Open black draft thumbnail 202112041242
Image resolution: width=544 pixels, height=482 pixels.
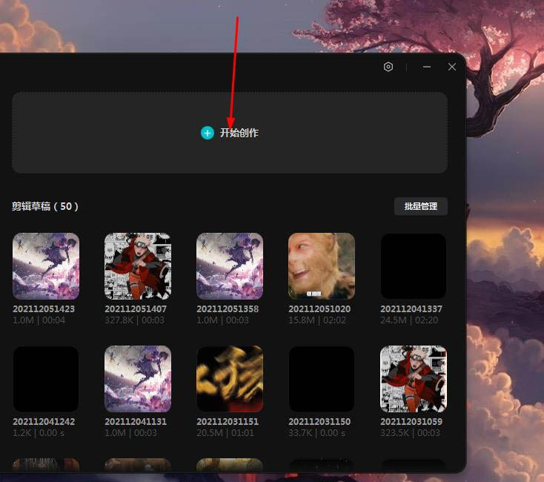[46, 379]
